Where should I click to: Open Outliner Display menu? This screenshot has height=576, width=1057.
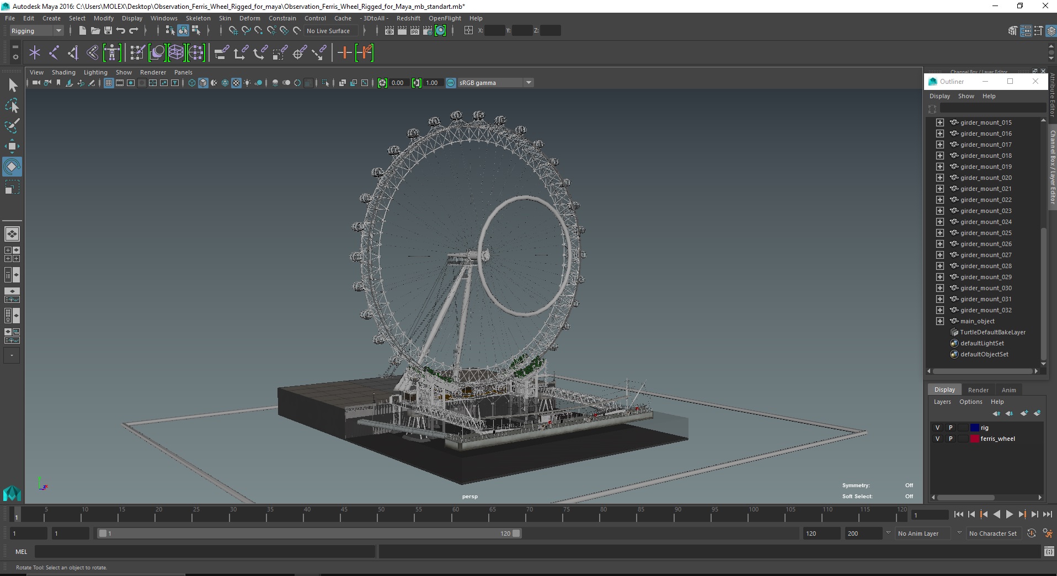pos(939,96)
